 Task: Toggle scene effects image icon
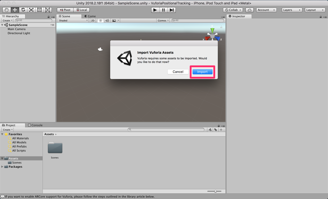coord(114,20)
